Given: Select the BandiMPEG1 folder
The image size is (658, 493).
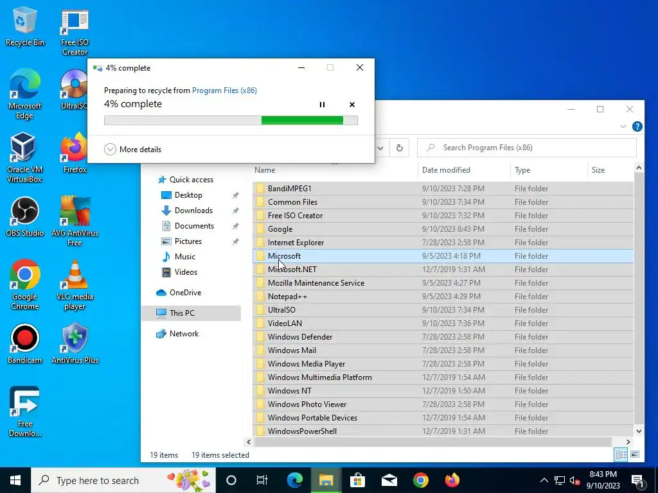Looking at the screenshot, I should tap(443, 189).
